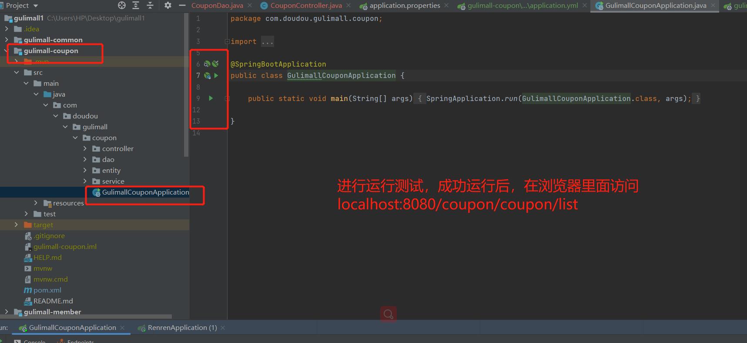The width and height of the screenshot is (747, 343).
Task: Collapse the java folder
Action: (37, 94)
